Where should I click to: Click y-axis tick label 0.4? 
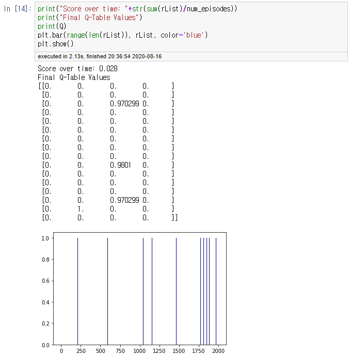45,302
